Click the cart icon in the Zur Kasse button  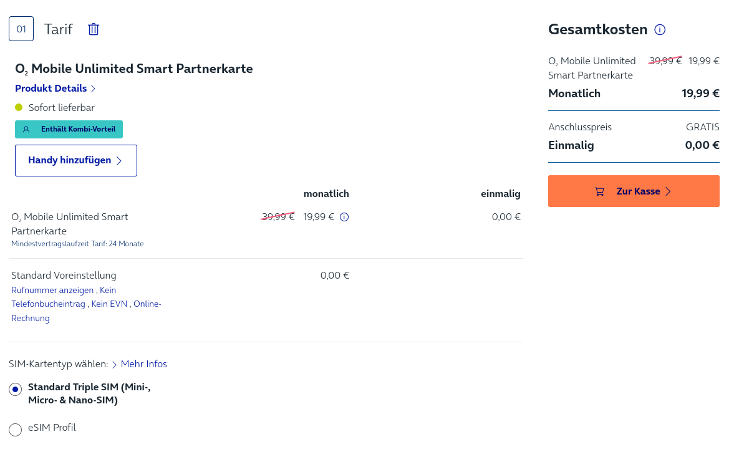click(x=600, y=191)
